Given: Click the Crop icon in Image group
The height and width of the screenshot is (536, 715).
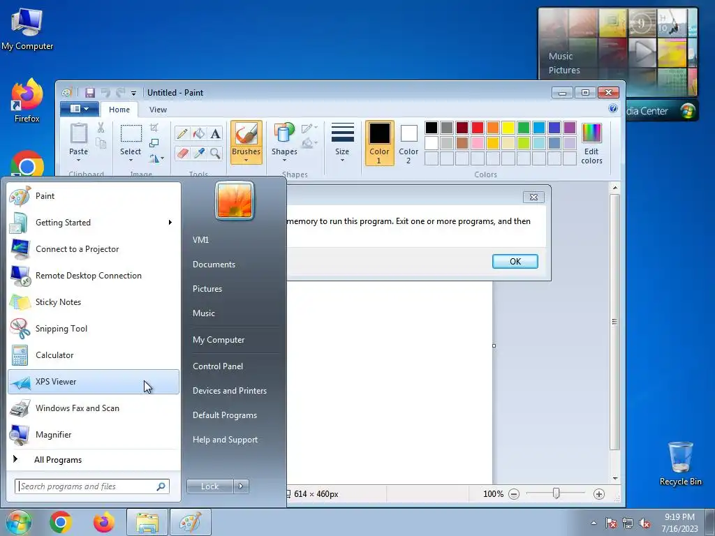Looking at the screenshot, I should 154,128.
